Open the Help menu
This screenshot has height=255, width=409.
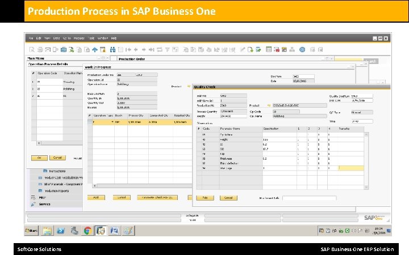[x=114, y=39]
